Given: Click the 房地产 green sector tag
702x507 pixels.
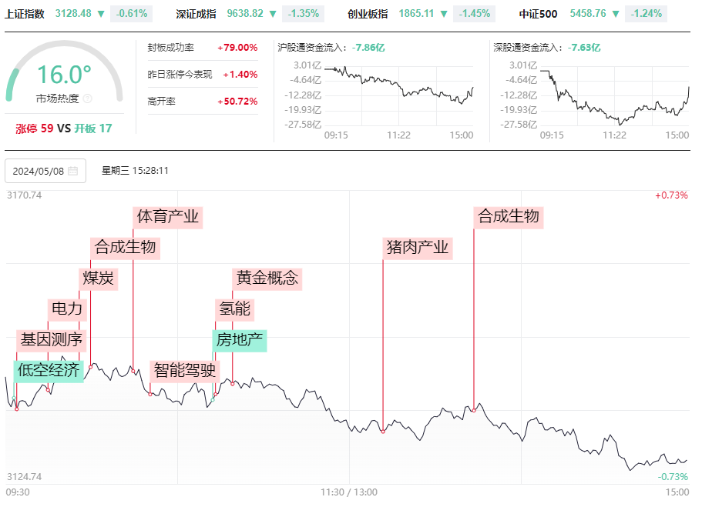Looking at the screenshot, I should click(x=240, y=340).
